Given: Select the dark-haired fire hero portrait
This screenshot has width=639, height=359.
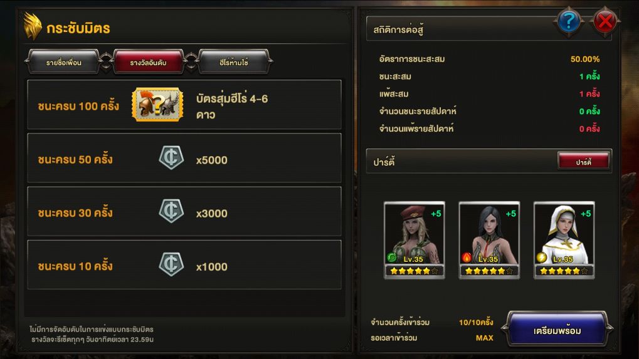Looking at the screenshot, I should click(489, 240).
